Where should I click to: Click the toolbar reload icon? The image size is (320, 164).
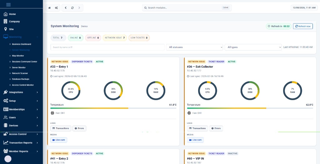pyautogui.click(x=72, y=8)
